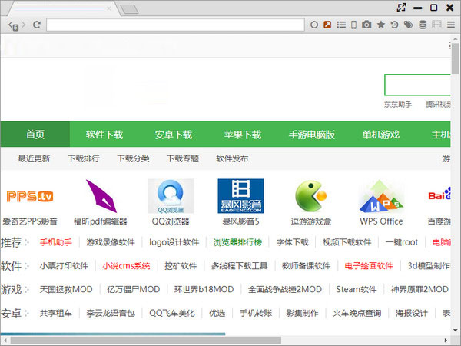Click the browser forward arrow button
The image size is (461, 346).
pos(24,25)
